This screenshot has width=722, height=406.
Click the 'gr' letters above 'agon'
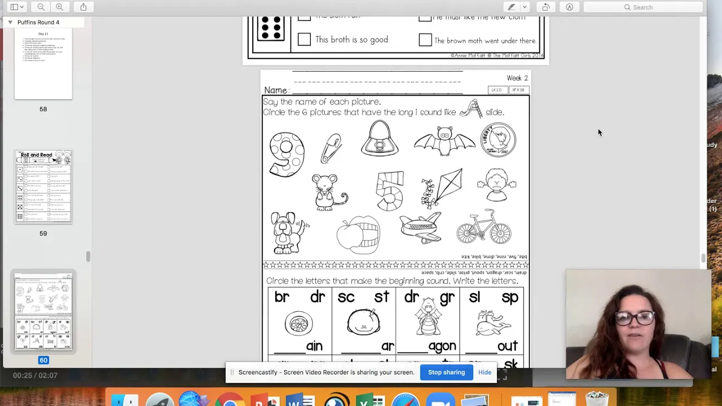tap(447, 298)
